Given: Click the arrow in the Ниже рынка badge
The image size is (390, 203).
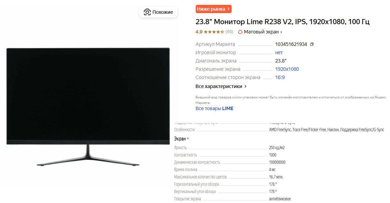Looking at the screenshot, I should tap(228, 9).
